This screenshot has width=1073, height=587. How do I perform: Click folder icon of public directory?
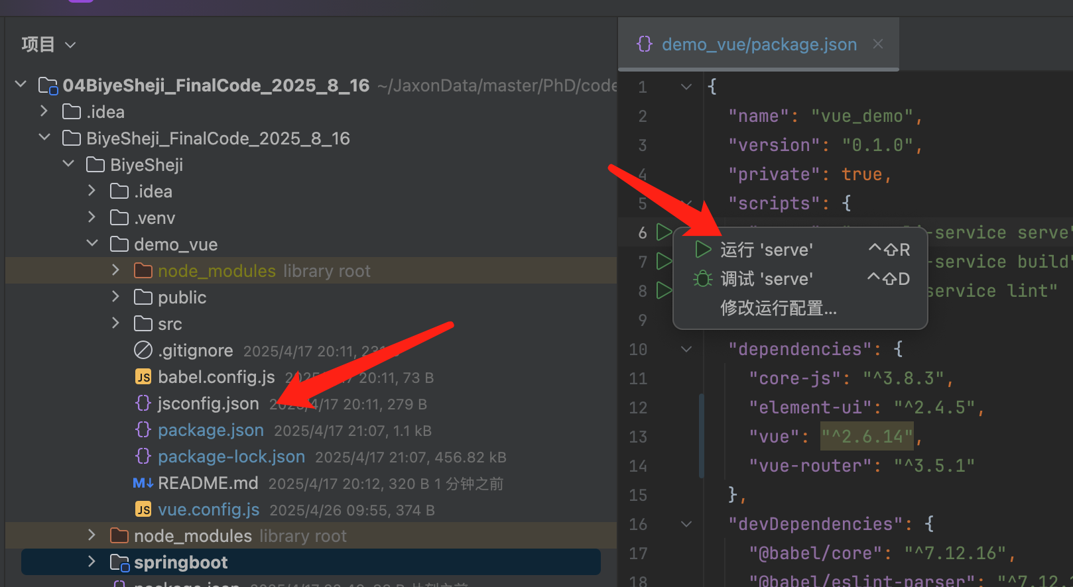coord(143,297)
